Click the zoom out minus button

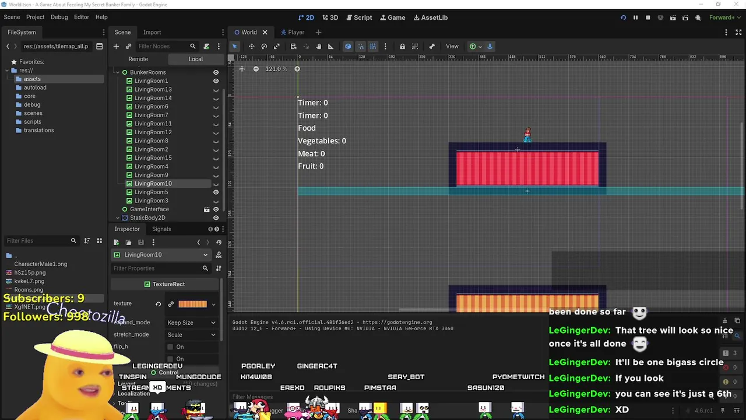pos(256,69)
